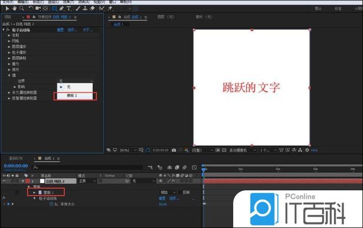Select the Type text tool
This screenshot has width=363, height=228.
[68, 8]
